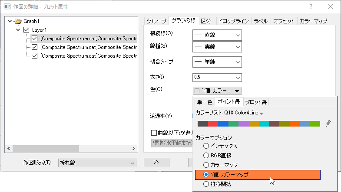Uncheck the second Composite Spectrum plot checkbox
Screen dimensions: 341x192
tap(35, 47)
